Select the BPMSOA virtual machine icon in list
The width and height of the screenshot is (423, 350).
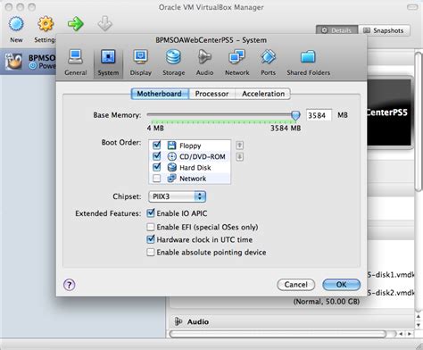(13, 62)
